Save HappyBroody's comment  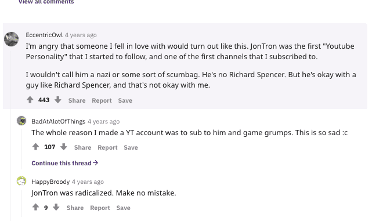pos(124,208)
